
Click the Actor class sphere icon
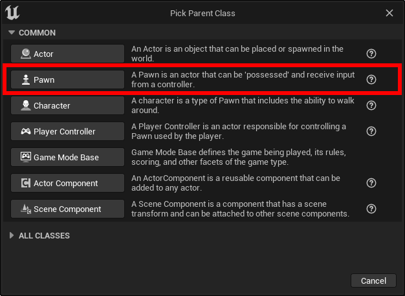tap(26, 54)
